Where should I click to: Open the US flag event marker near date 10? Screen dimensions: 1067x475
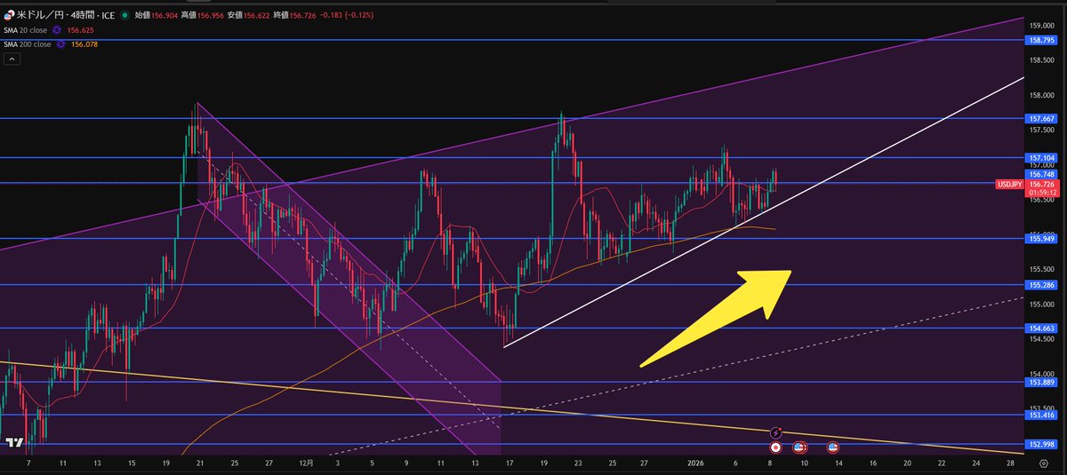[798, 447]
